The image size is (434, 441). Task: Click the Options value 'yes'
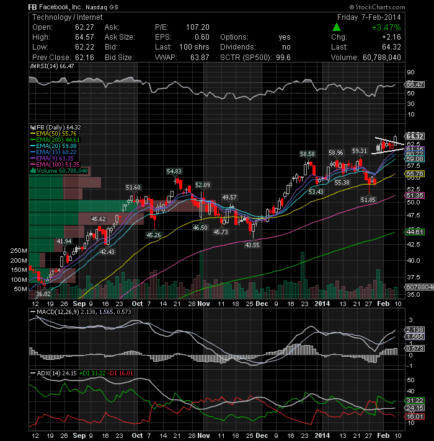pos(285,37)
